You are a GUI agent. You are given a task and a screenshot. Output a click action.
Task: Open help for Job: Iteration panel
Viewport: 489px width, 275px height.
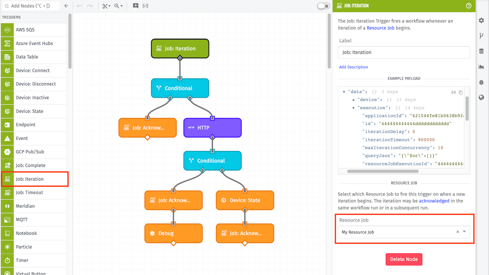coord(469,6)
